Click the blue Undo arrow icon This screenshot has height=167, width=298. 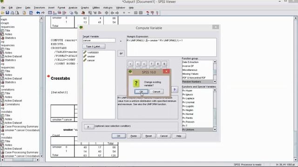(x=38, y=13)
